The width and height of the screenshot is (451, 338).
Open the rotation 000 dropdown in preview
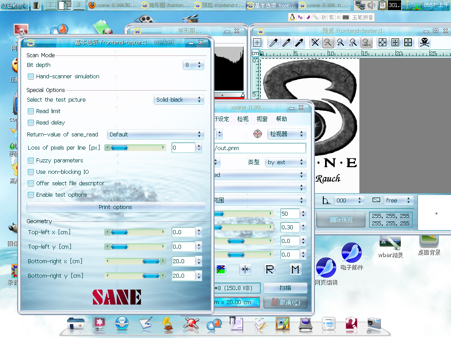click(x=349, y=200)
